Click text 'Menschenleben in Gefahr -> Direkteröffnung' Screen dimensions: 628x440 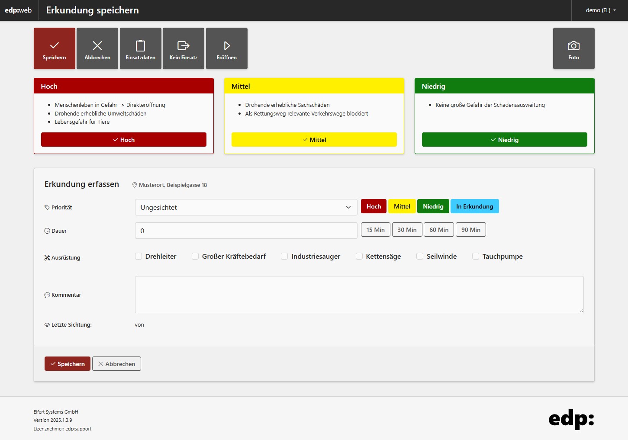(x=110, y=105)
